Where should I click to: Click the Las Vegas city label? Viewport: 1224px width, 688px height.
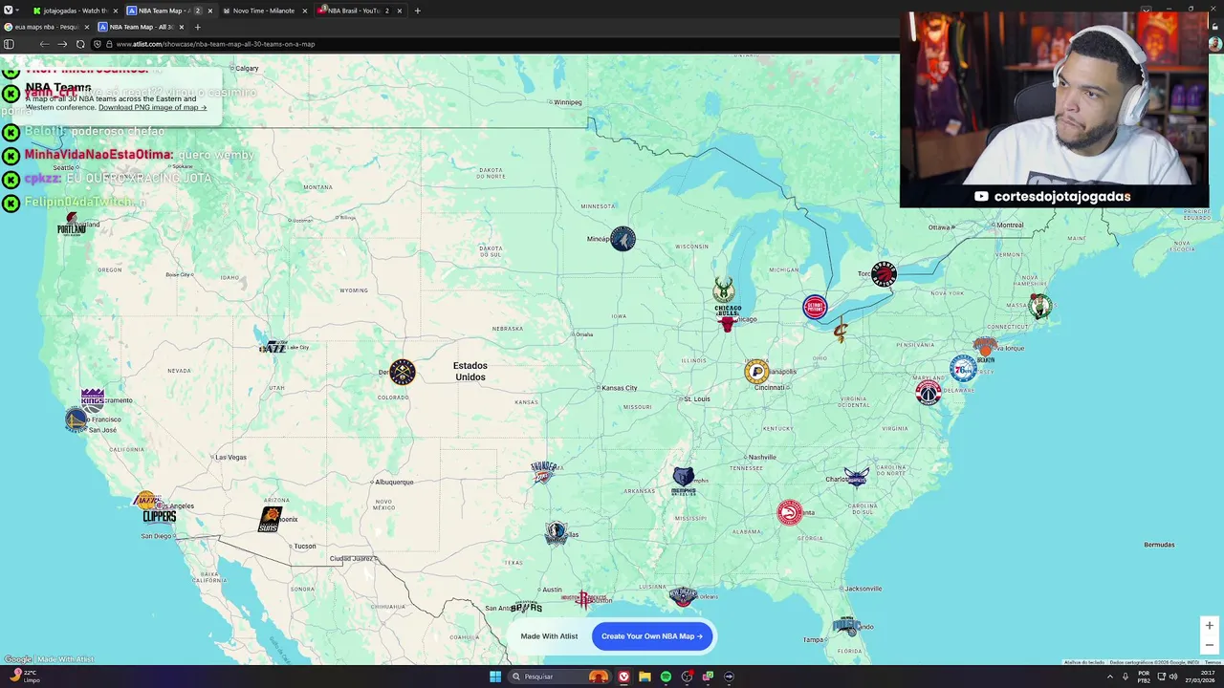point(230,458)
